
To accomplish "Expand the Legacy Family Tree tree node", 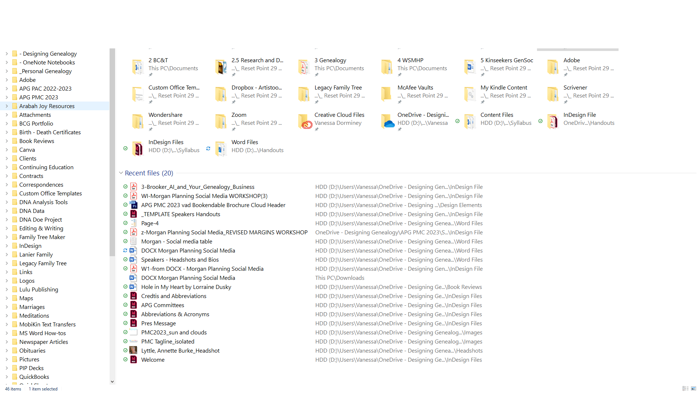I will point(7,263).
